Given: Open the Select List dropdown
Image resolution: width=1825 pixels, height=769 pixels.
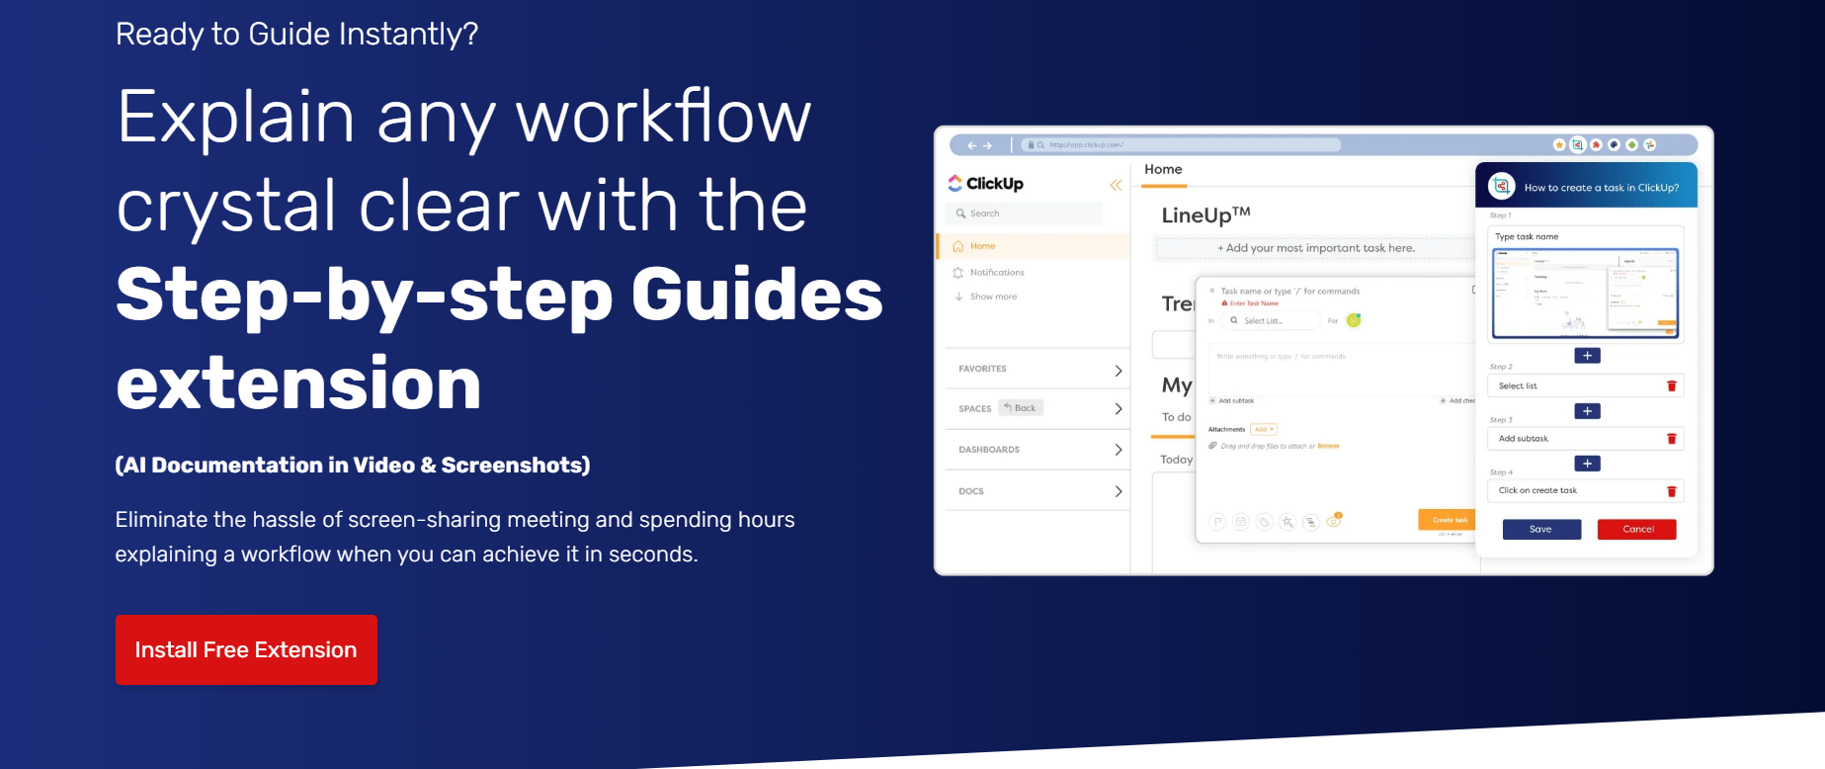Looking at the screenshot, I should tap(1272, 320).
